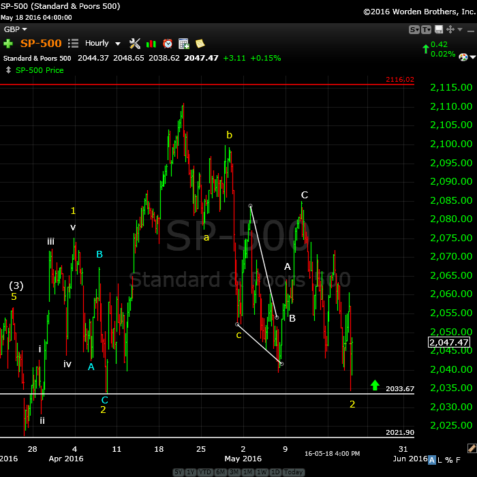Viewport: 477px width, 477px height.
Task: Open the alarm clock alerts icon
Action: point(168,44)
